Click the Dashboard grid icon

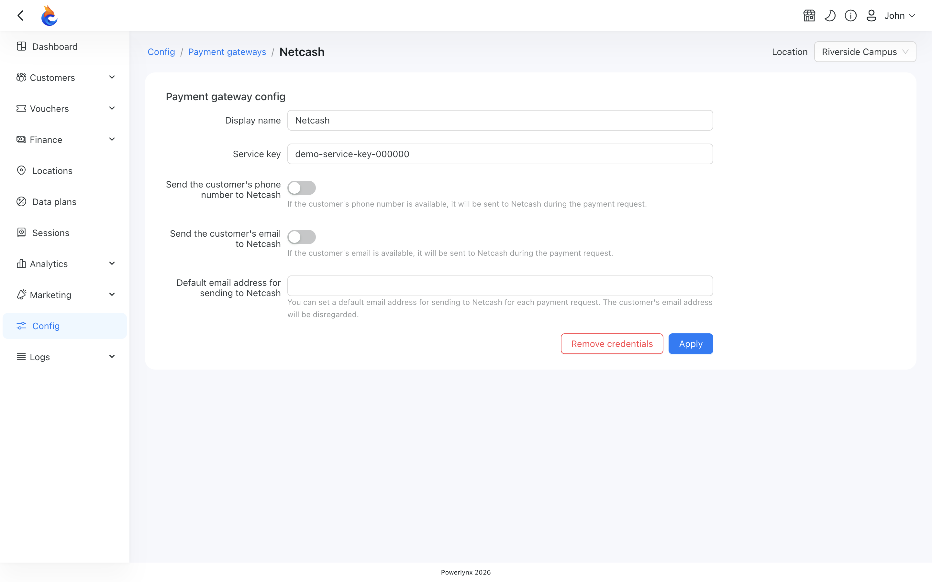22,46
